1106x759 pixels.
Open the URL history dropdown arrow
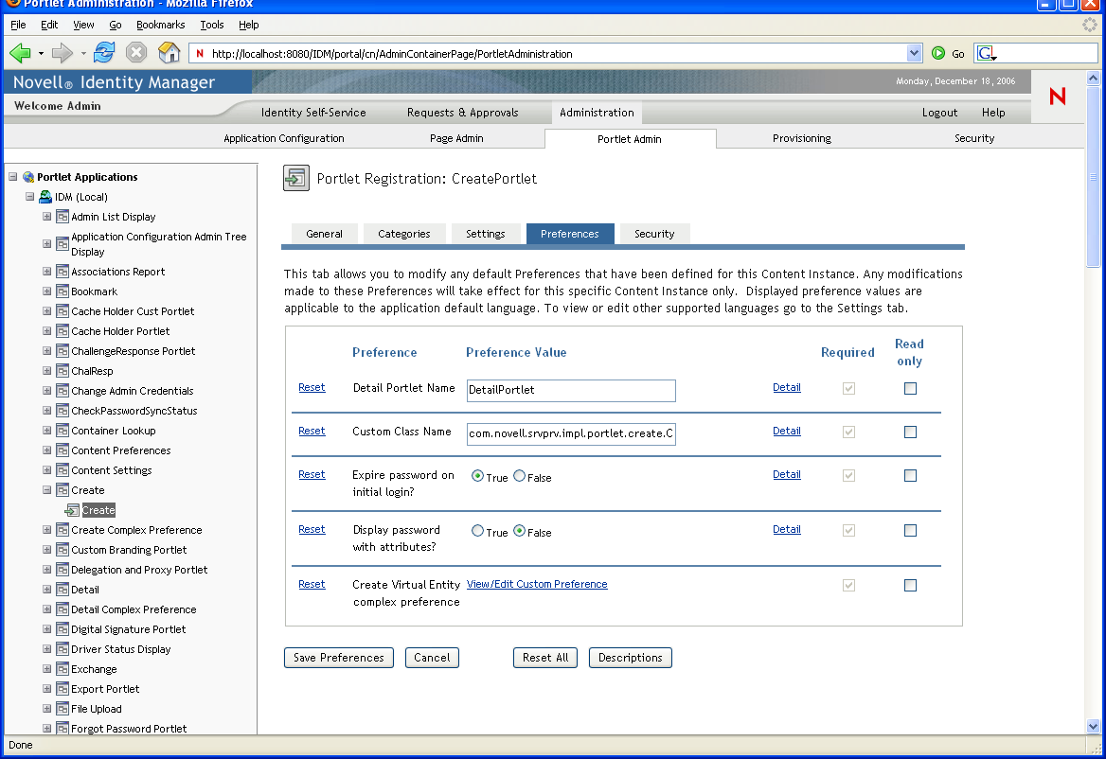click(914, 53)
